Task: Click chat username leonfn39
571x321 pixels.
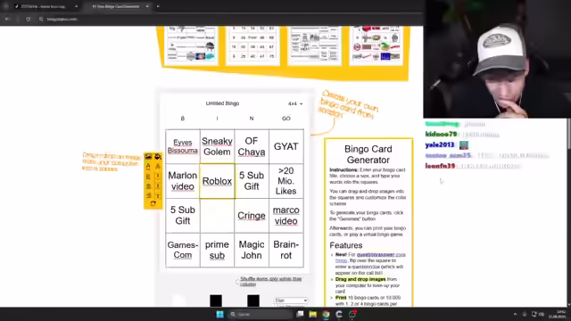Action: 440,166
